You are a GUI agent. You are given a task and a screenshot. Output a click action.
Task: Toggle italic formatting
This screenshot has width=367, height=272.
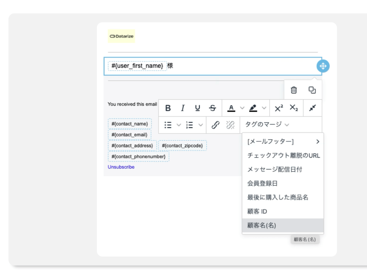point(183,108)
